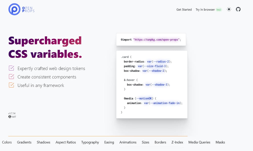Click the v1.7.14 version label
253x151 pixels.
click(12, 113)
